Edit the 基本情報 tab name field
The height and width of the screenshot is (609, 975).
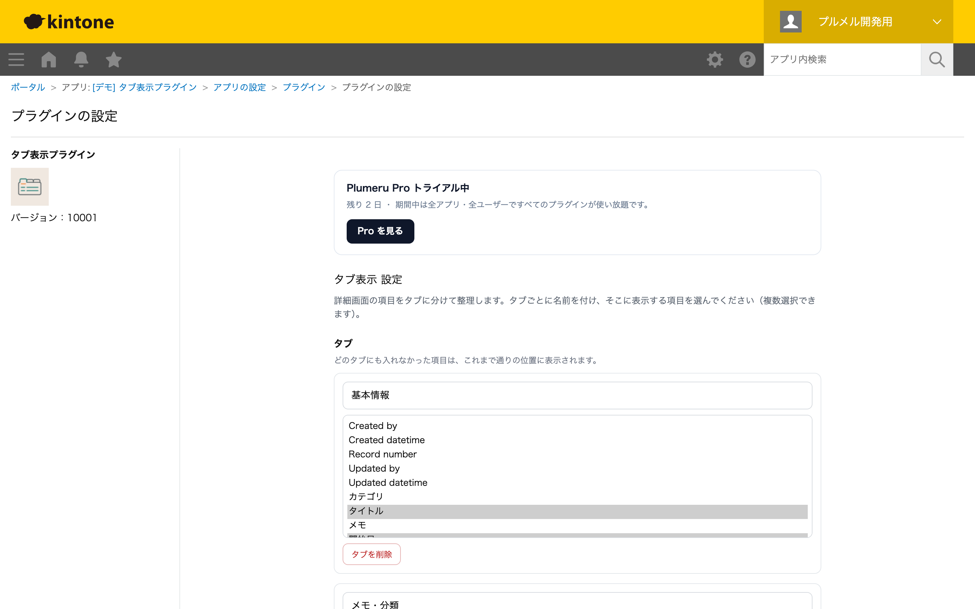[577, 396]
